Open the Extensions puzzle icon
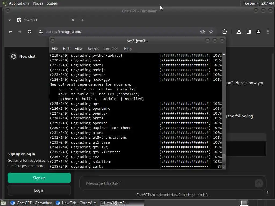The height and width of the screenshot is (206, 275). tap(225, 32)
